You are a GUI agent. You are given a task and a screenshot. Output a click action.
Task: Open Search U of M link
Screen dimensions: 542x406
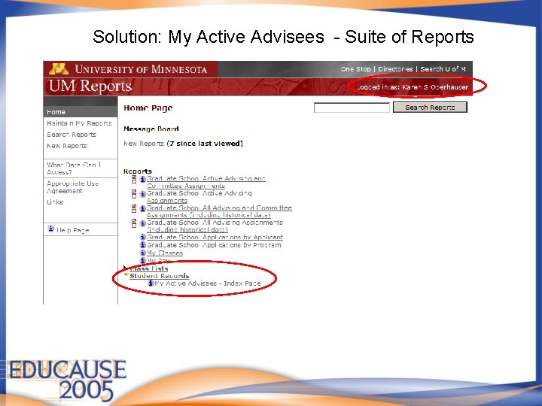pos(443,69)
